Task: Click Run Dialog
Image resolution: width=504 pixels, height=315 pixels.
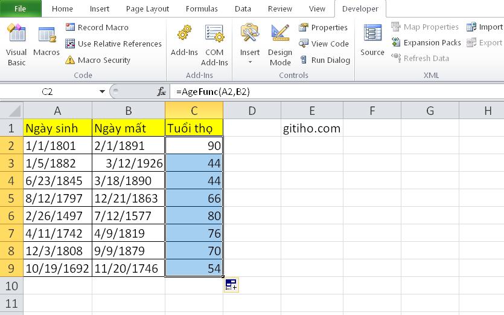Action: 324,60
